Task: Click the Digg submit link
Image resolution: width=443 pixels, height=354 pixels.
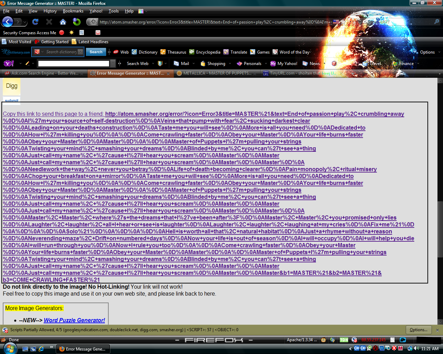Action: (x=12, y=101)
